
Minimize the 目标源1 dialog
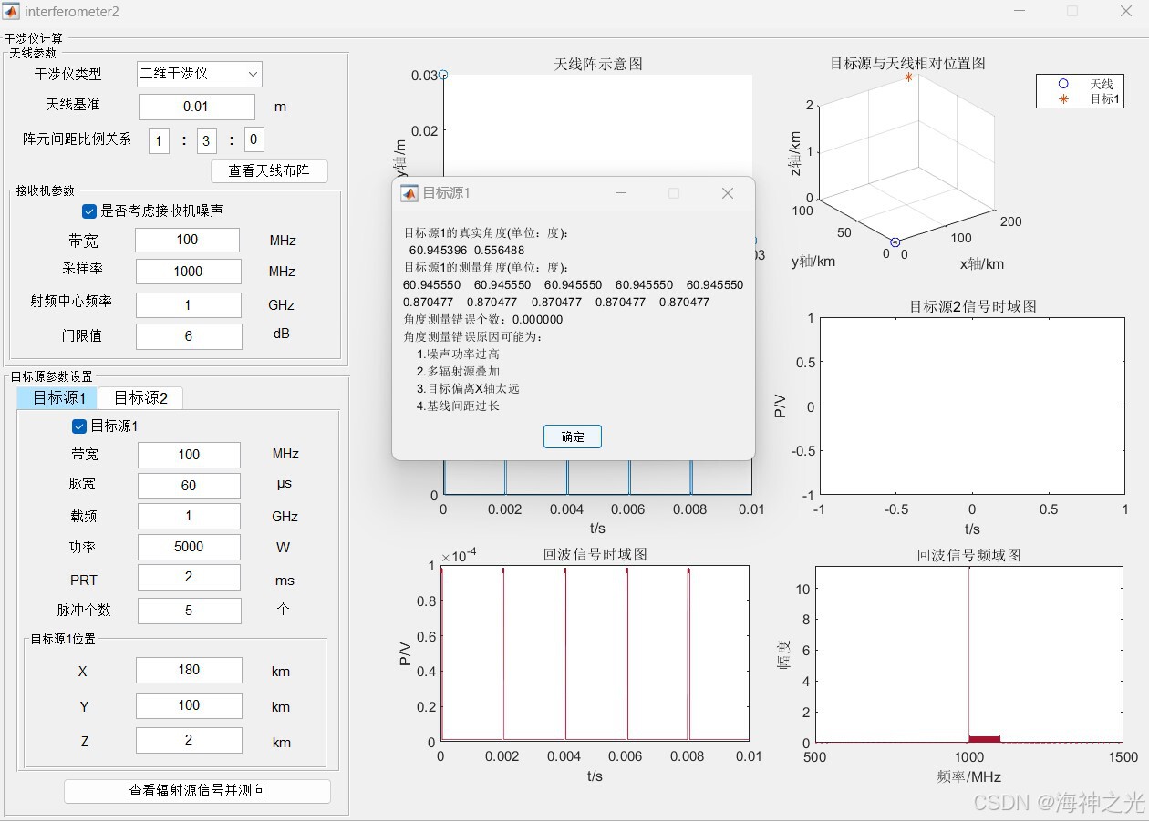(621, 193)
